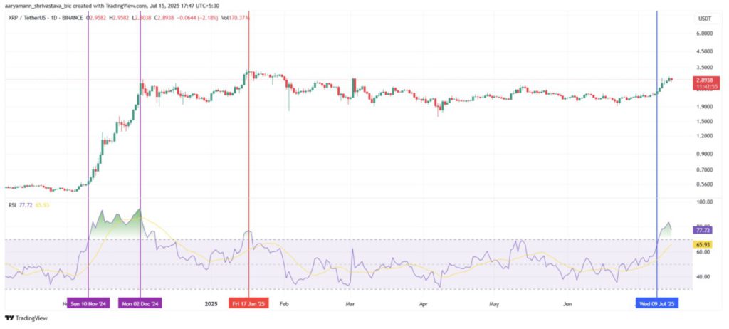Click the Feb label on the time axis
The image size is (729, 329).
click(x=283, y=303)
